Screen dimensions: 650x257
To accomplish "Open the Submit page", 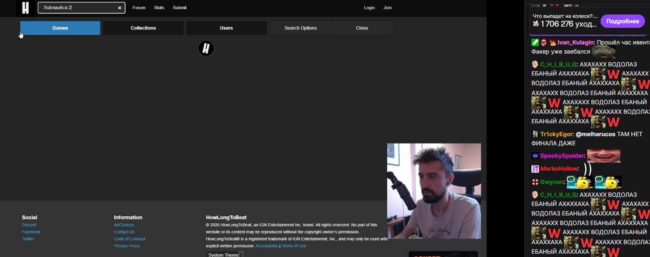I will coord(180,7).
